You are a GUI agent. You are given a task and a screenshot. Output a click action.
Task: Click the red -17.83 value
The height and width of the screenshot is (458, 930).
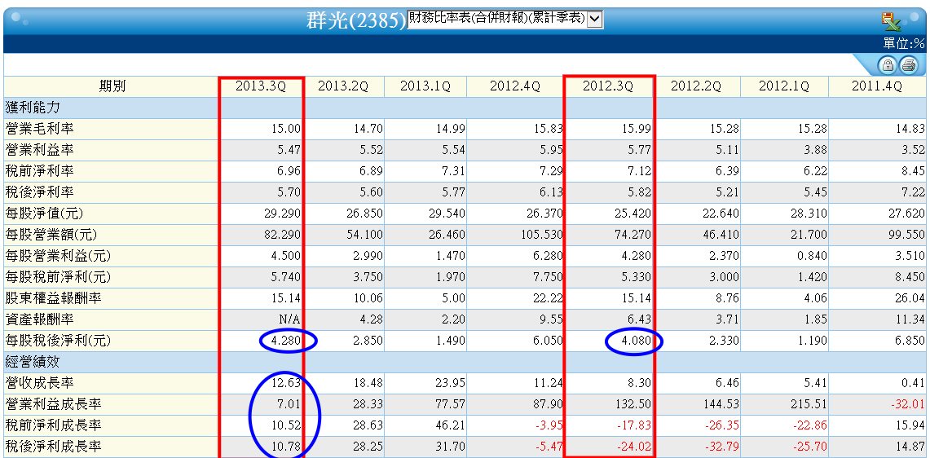point(635,426)
